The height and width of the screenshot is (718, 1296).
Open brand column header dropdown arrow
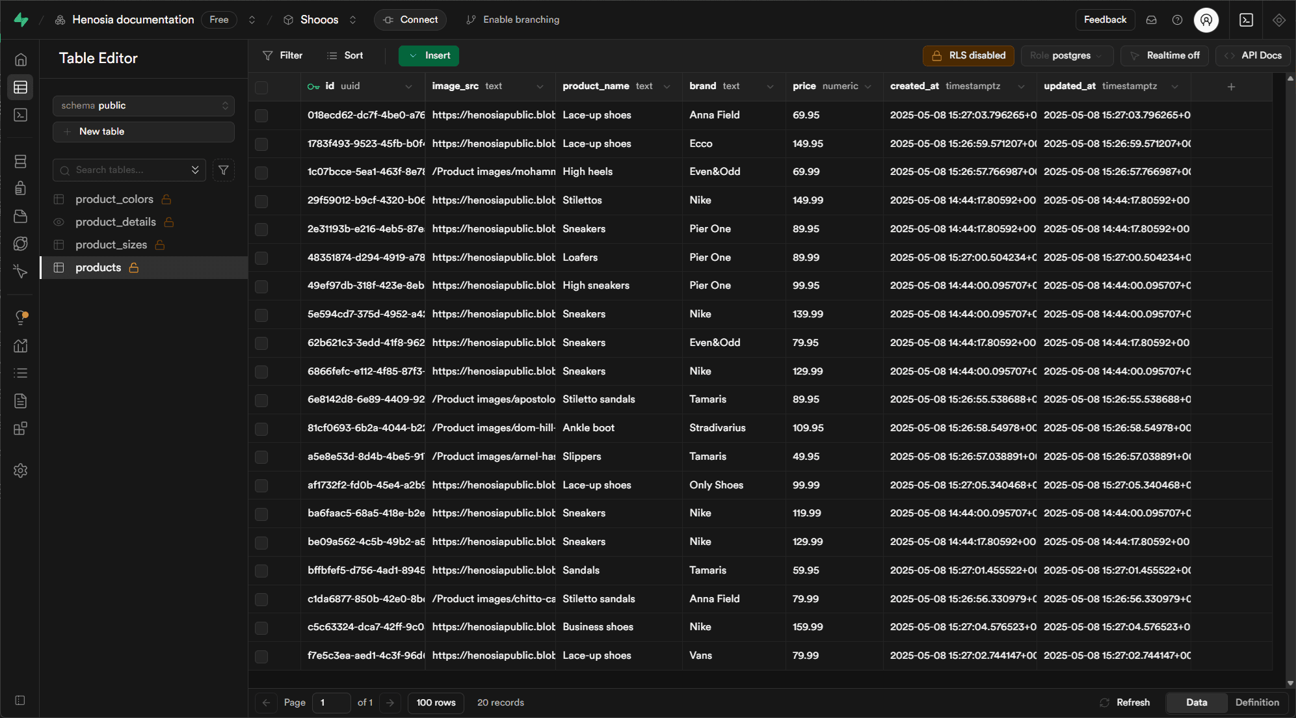pos(770,86)
